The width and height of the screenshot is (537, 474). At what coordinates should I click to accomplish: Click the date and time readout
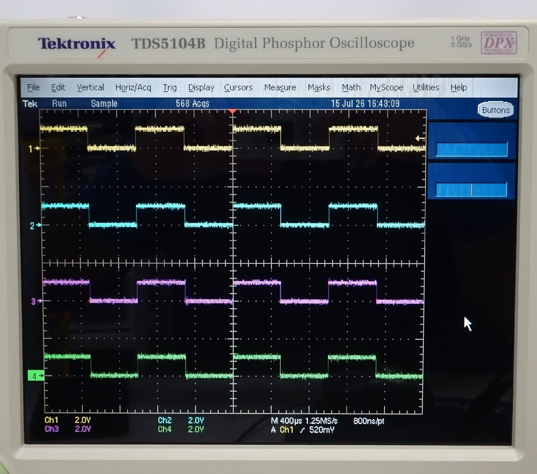point(365,103)
